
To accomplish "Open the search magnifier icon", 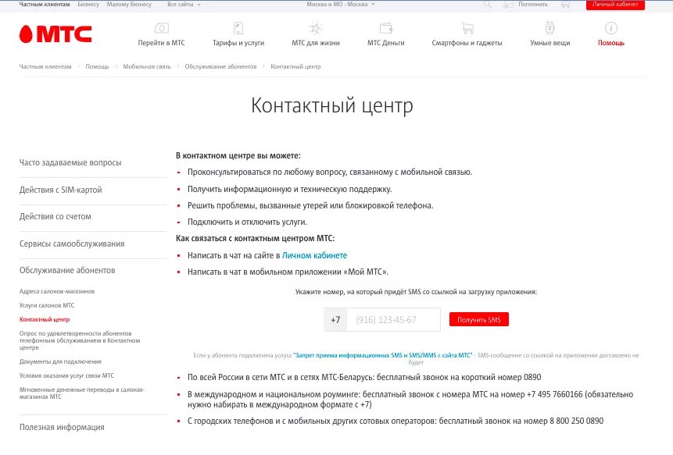I will click(x=488, y=4).
